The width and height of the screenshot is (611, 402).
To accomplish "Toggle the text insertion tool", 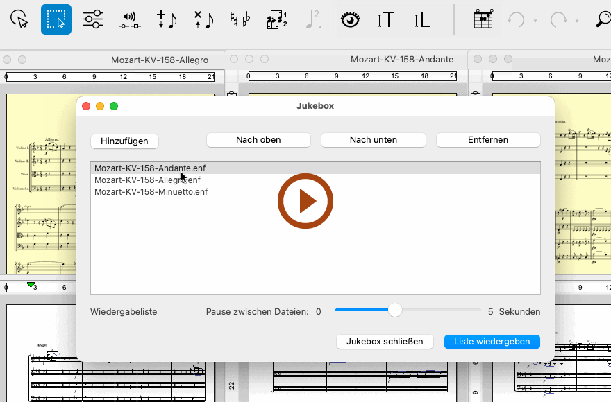I will coord(386,20).
